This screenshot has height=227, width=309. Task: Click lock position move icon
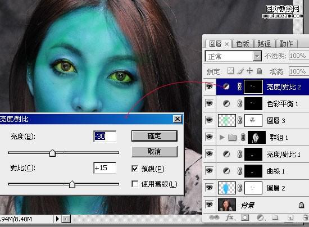coord(249,71)
